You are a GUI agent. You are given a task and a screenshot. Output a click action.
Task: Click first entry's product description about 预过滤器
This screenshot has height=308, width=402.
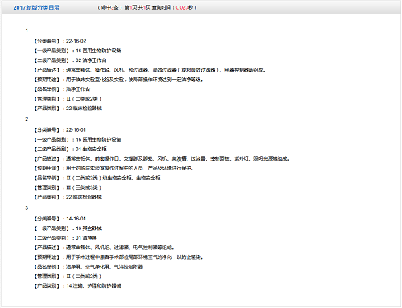pos(150,70)
